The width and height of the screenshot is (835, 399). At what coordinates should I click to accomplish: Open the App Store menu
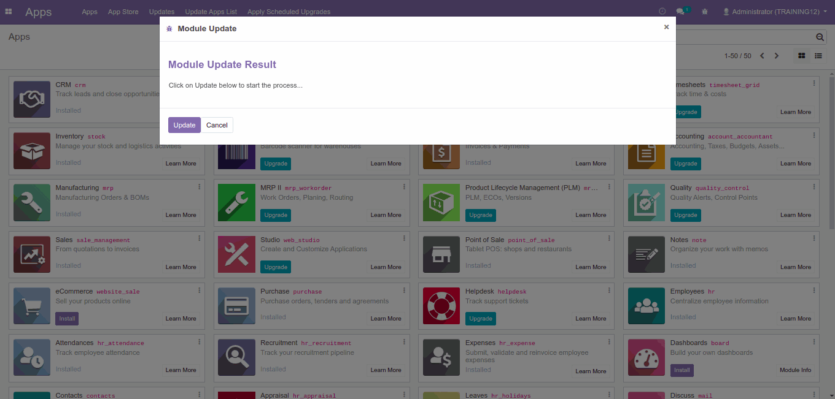pos(123,12)
